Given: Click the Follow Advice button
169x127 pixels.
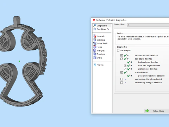Looking at the screenshot, I should [157, 111].
